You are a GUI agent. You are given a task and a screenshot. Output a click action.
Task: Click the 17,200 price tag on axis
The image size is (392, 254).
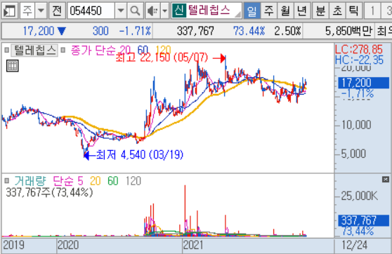tap(363, 83)
